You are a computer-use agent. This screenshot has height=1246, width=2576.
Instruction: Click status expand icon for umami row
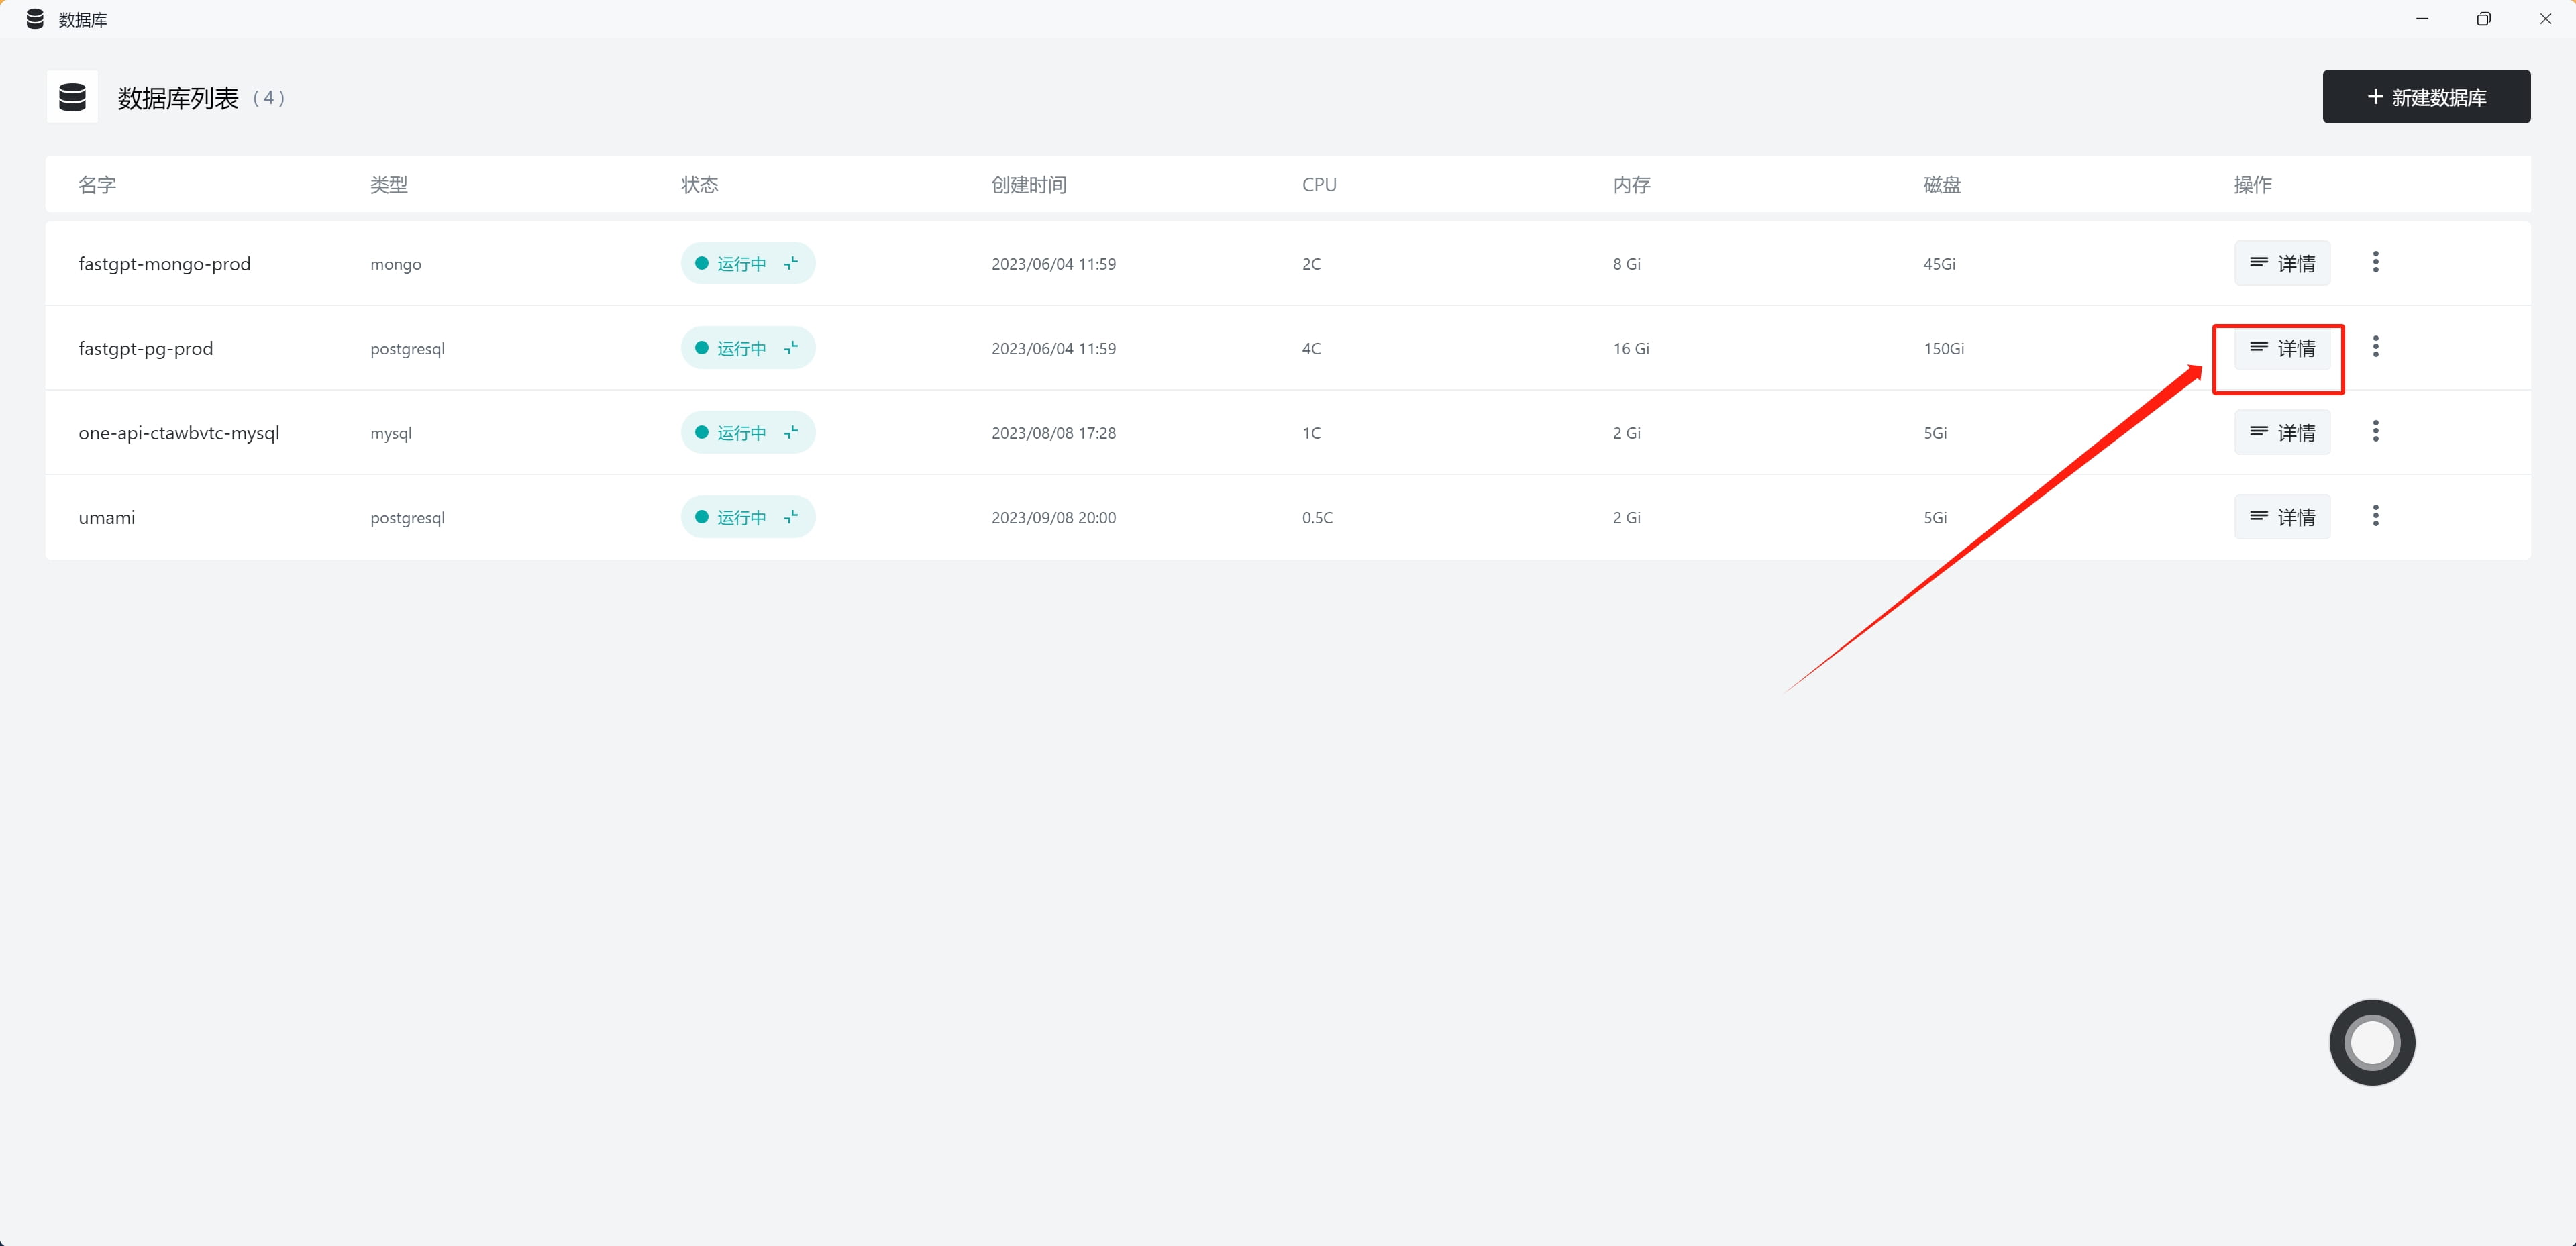[x=791, y=517]
